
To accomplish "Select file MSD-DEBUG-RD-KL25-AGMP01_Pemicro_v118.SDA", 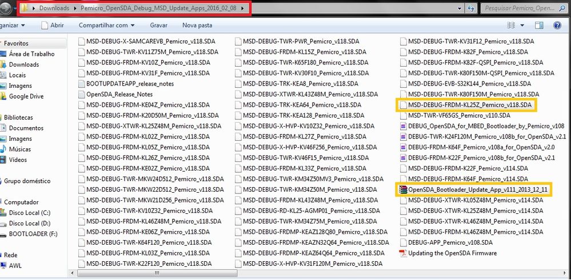I will (x=312, y=210).
